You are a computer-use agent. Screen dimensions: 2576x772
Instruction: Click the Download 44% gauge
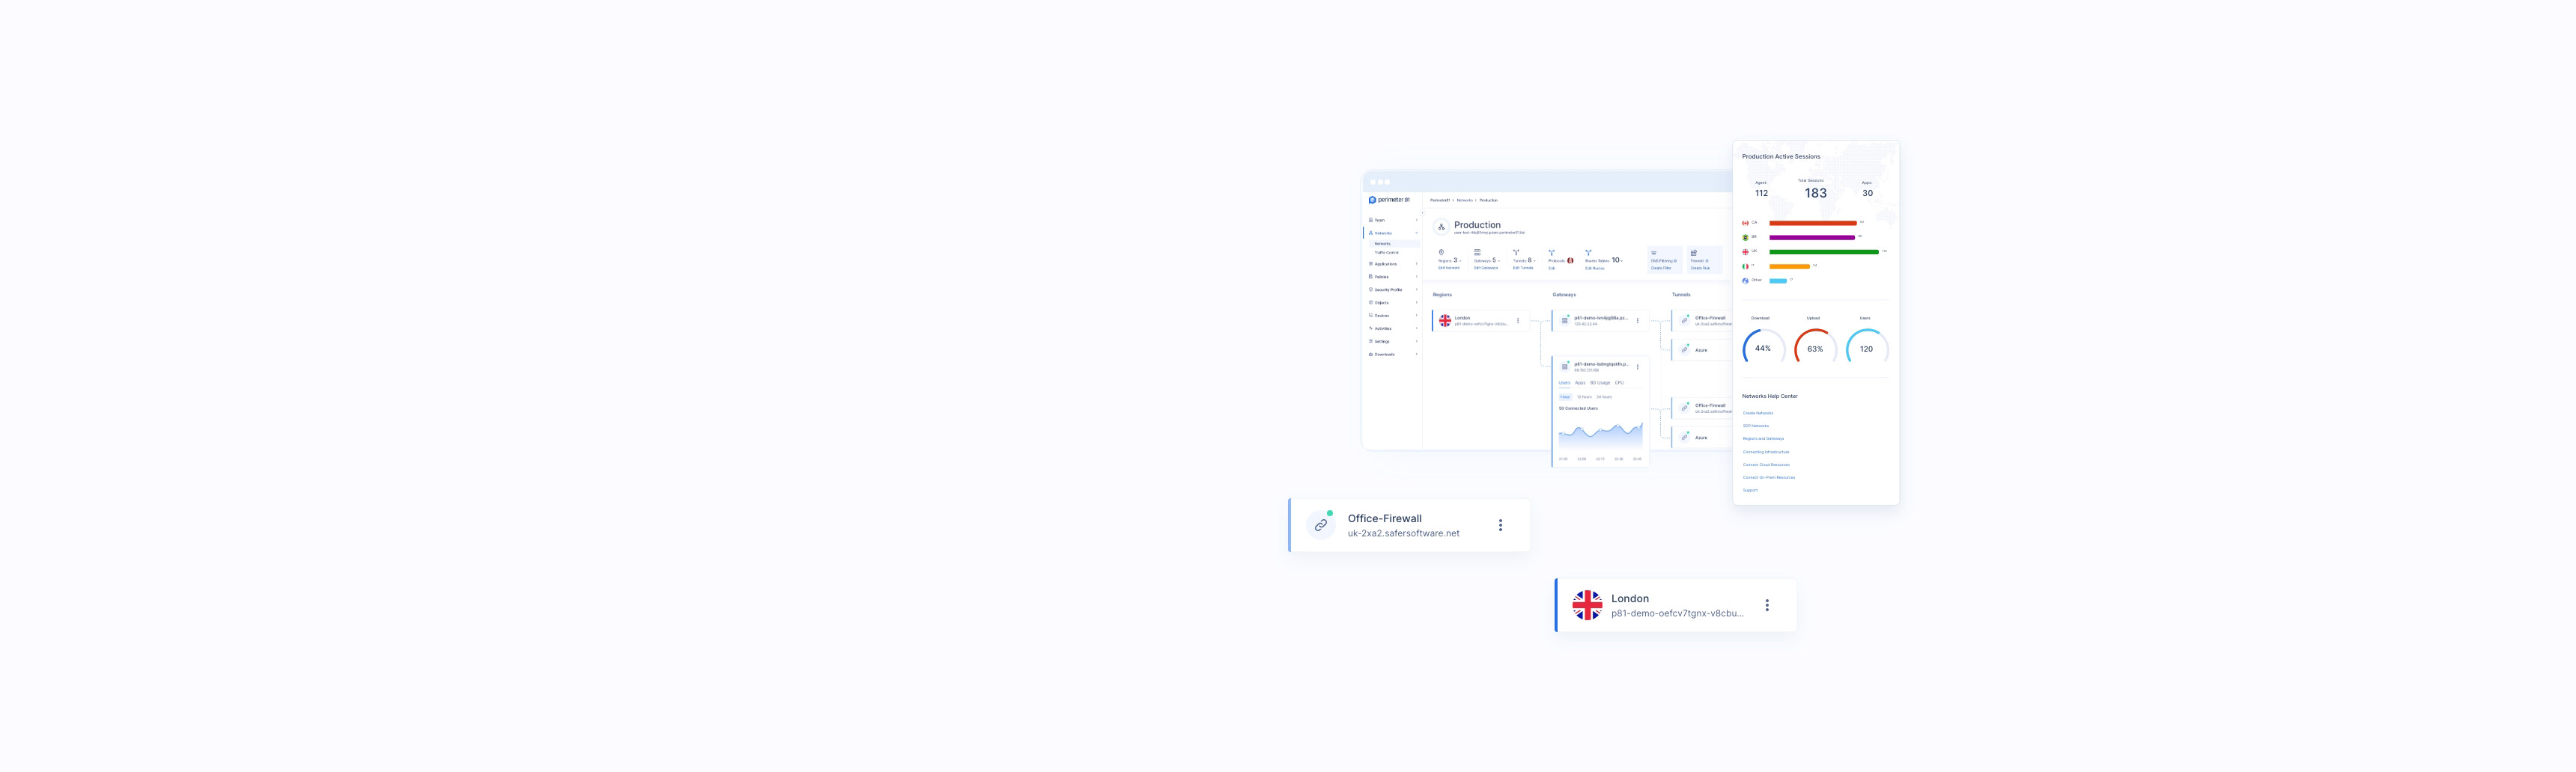(1764, 346)
